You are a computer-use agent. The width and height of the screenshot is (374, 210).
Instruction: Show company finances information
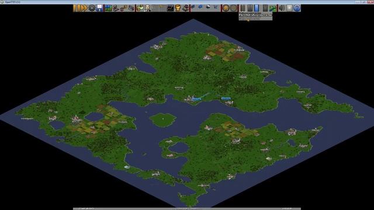(140, 8)
